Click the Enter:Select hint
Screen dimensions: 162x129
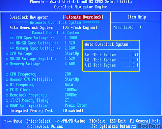pos(38,121)
